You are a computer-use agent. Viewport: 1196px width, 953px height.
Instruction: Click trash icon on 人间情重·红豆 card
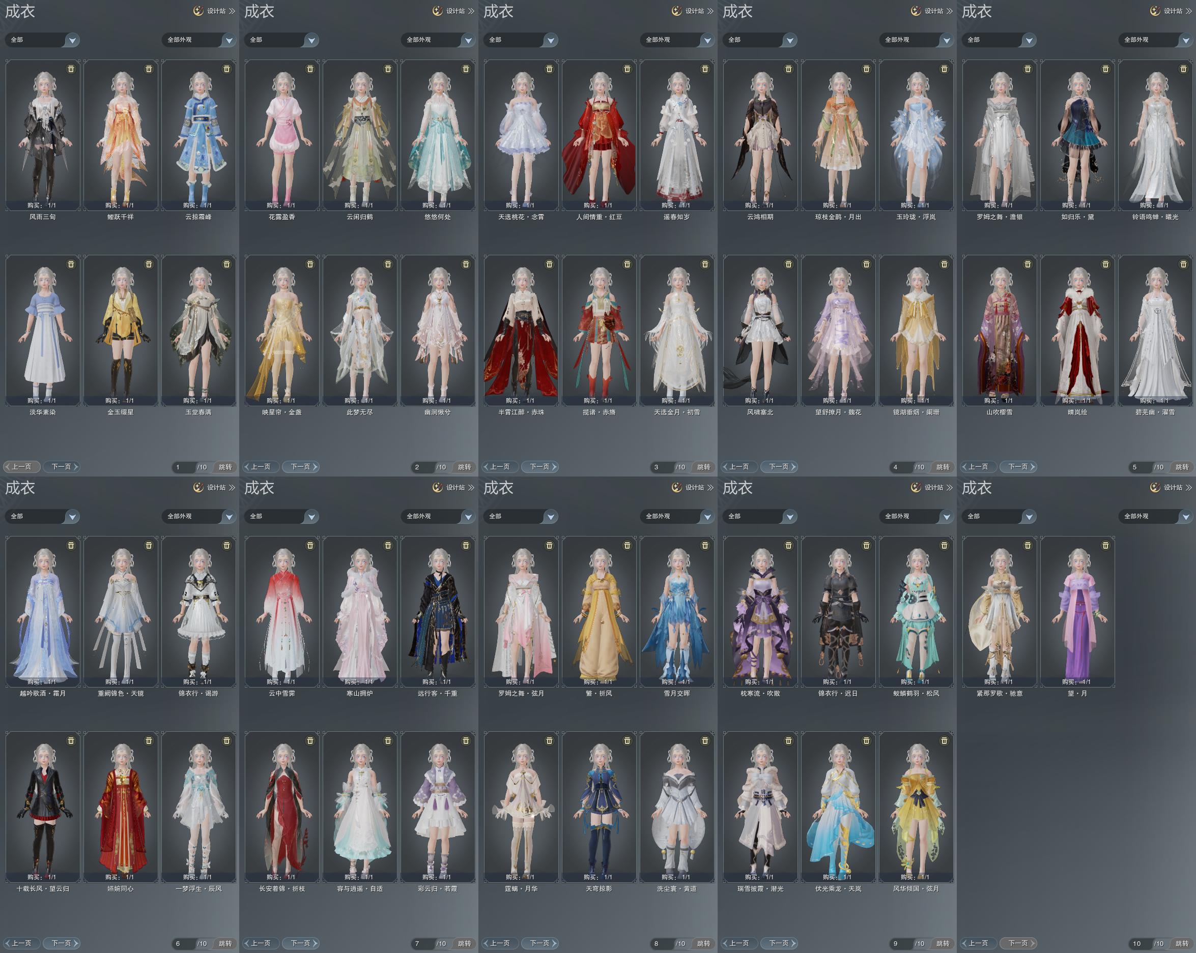coord(628,69)
